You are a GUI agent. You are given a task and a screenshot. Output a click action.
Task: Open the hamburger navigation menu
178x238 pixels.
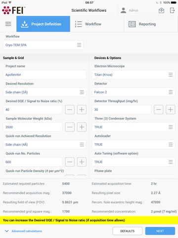(x=8, y=24)
